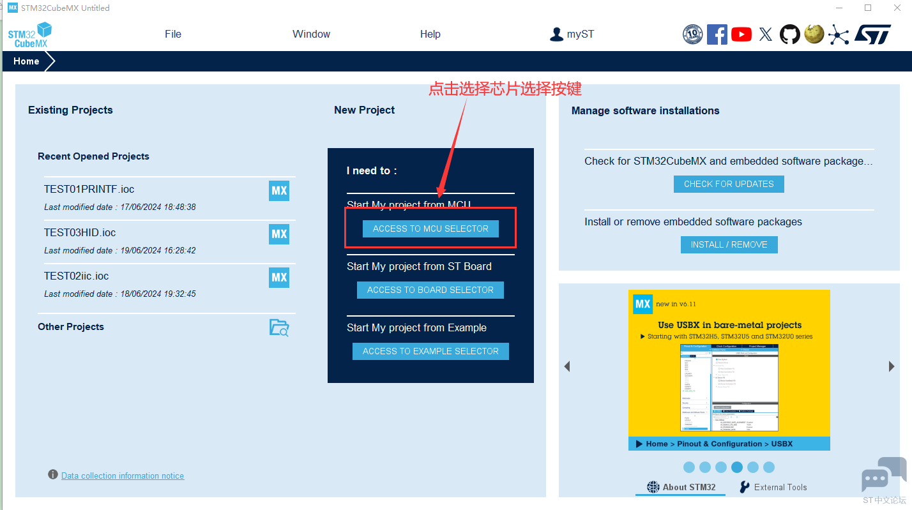This screenshot has width=912, height=510.
Task: Open Data collection information notice link
Action: [123, 476]
